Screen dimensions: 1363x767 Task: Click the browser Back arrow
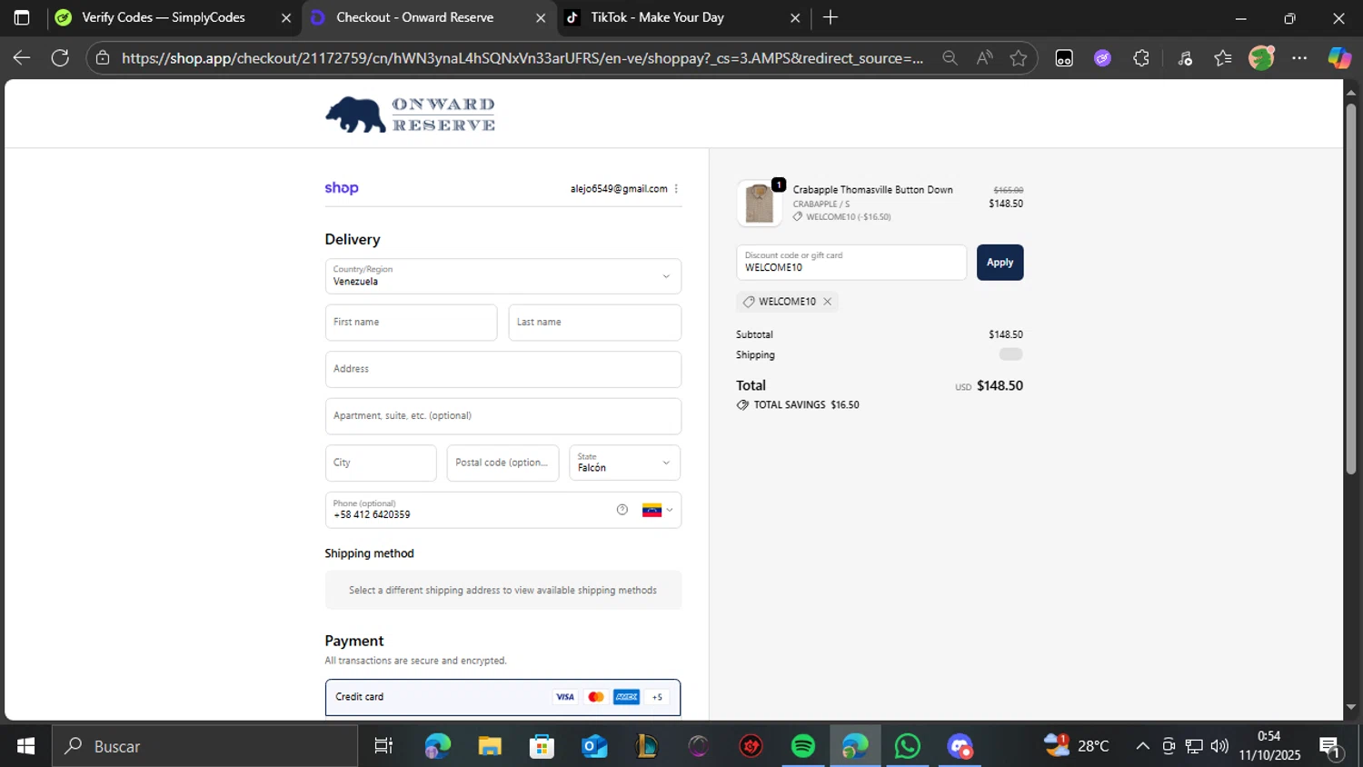pyautogui.click(x=22, y=58)
